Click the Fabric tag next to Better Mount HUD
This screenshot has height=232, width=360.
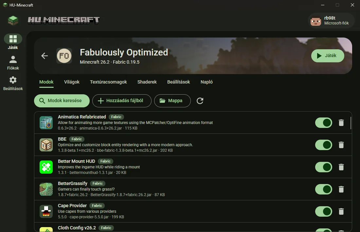click(105, 162)
